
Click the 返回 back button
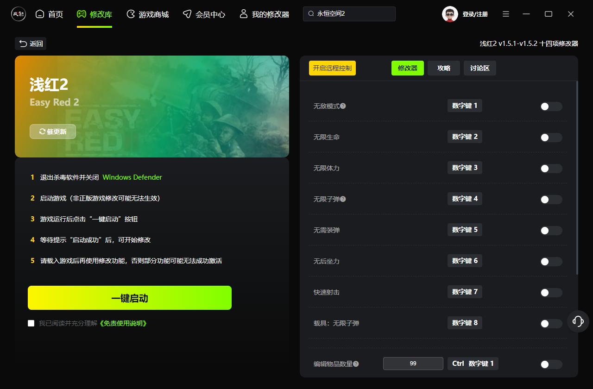[x=31, y=44]
